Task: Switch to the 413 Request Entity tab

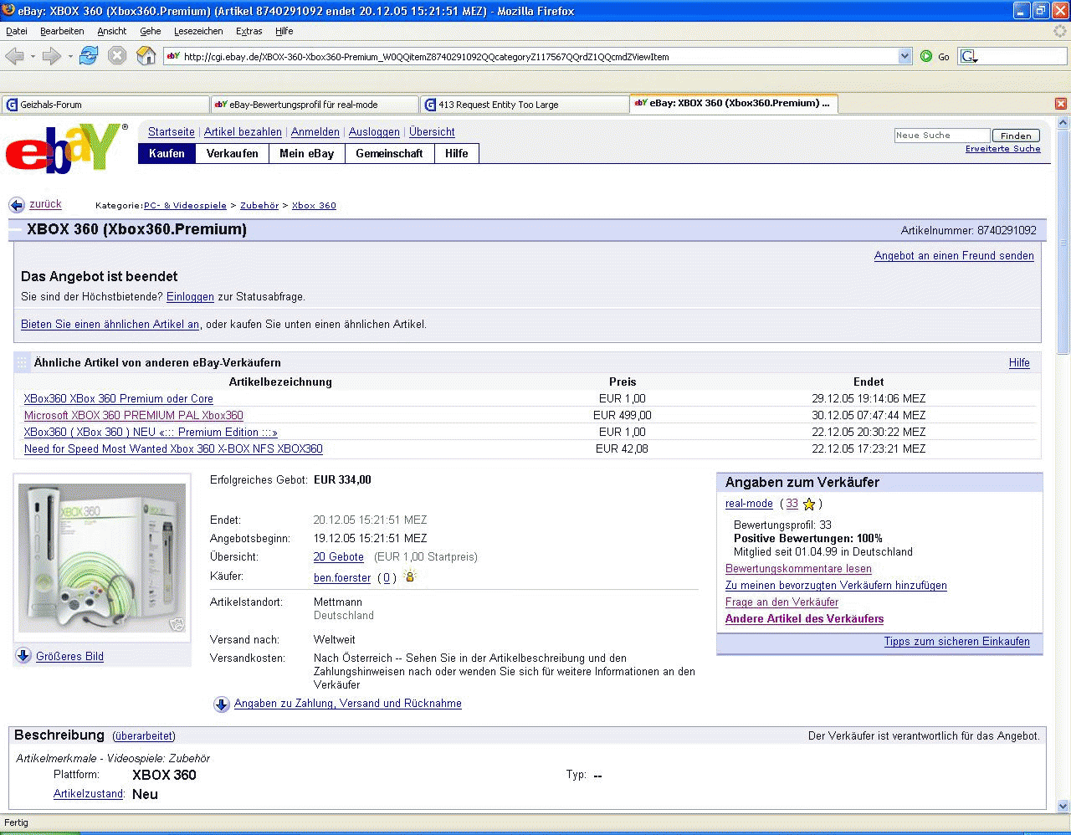Action: pyautogui.click(x=525, y=105)
